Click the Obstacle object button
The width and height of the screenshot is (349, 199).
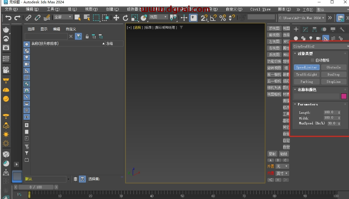pyautogui.click(x=333, y=67)
